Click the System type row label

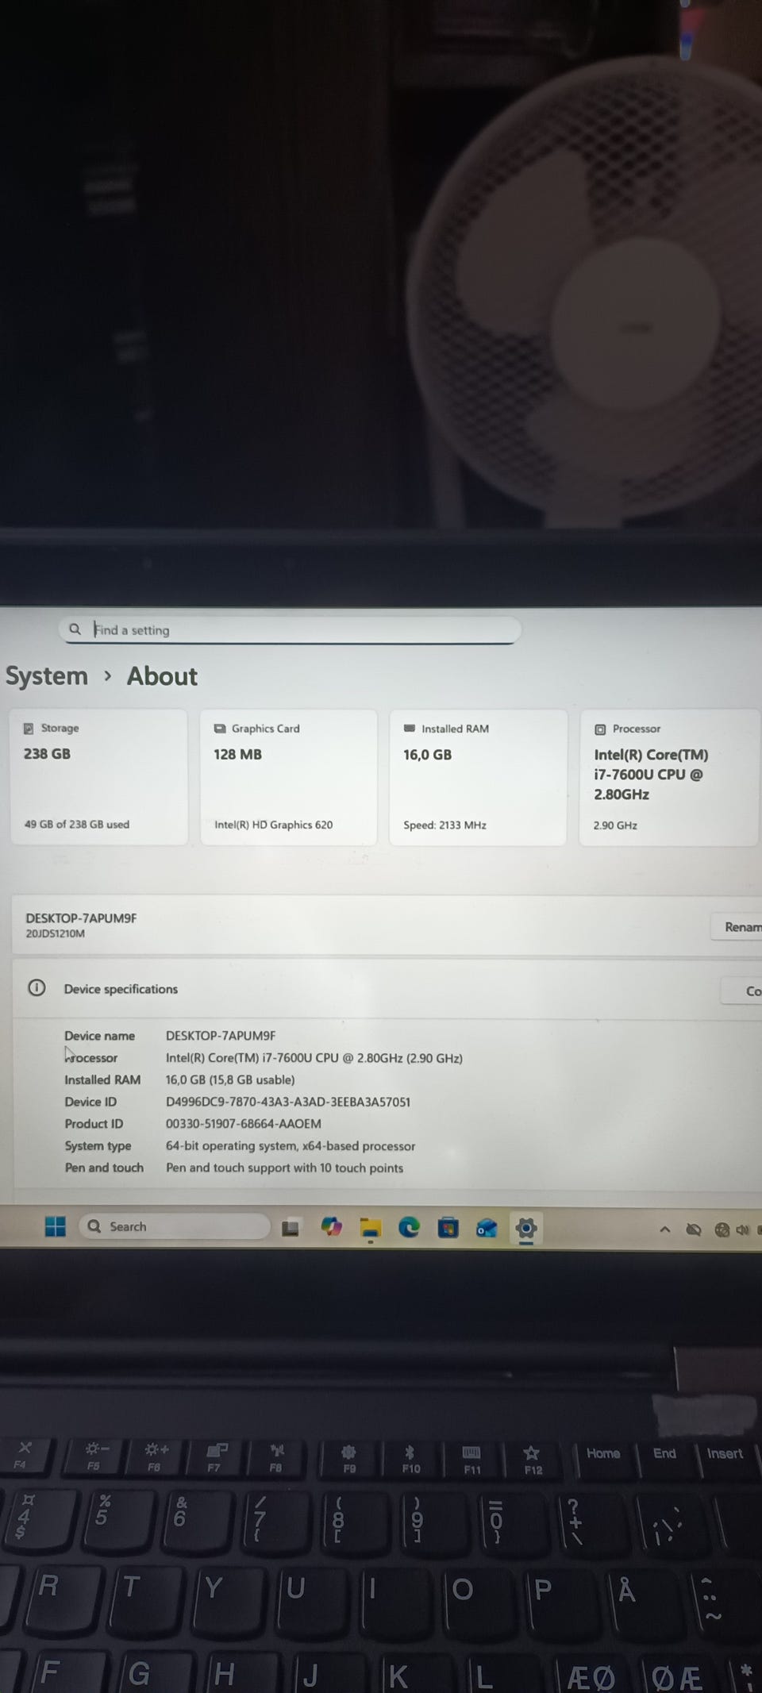pyautogui.click(x=98, y=1146)
